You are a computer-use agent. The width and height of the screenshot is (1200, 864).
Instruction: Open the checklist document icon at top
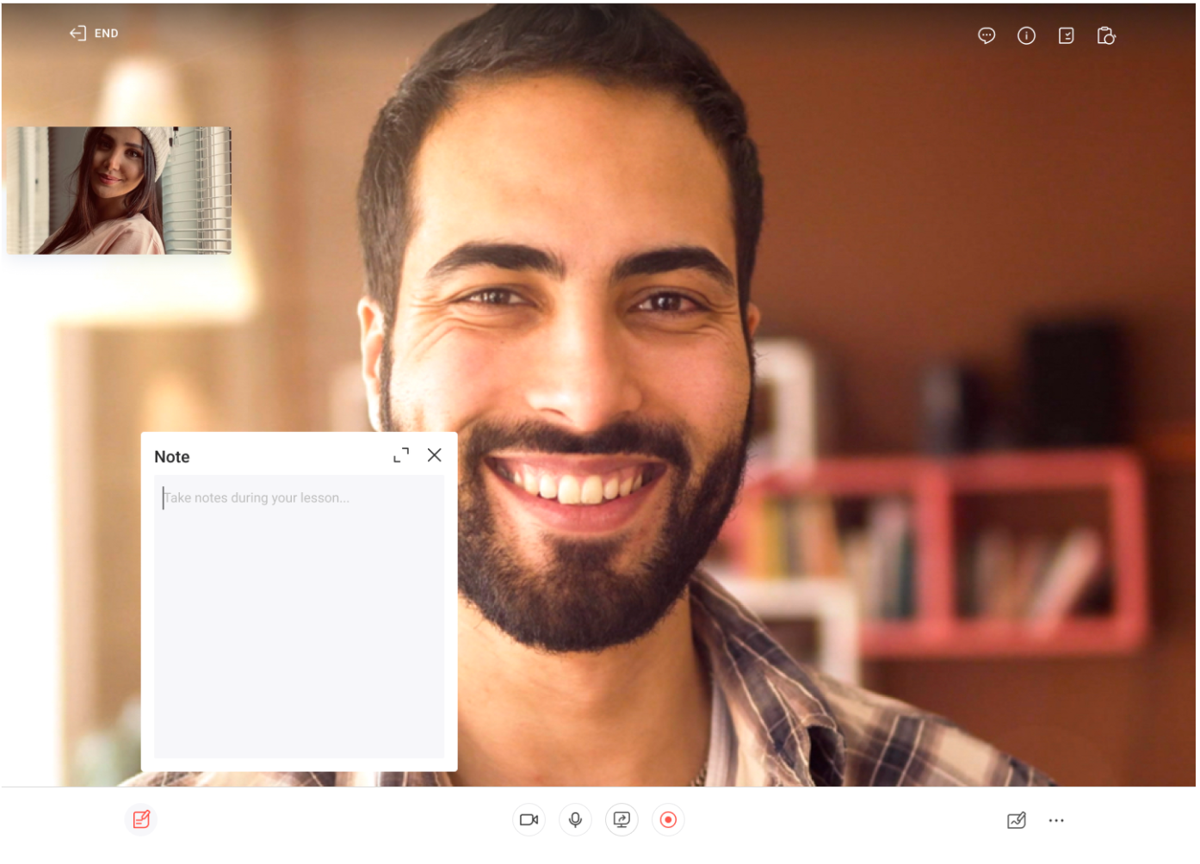pyautogui.click(x=1066, y=35)
